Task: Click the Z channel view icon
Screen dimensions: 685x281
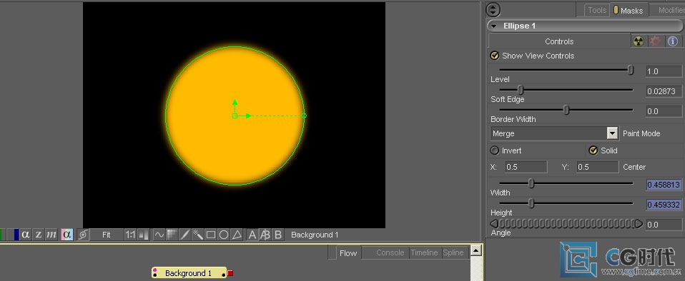Action: (39, 235)
